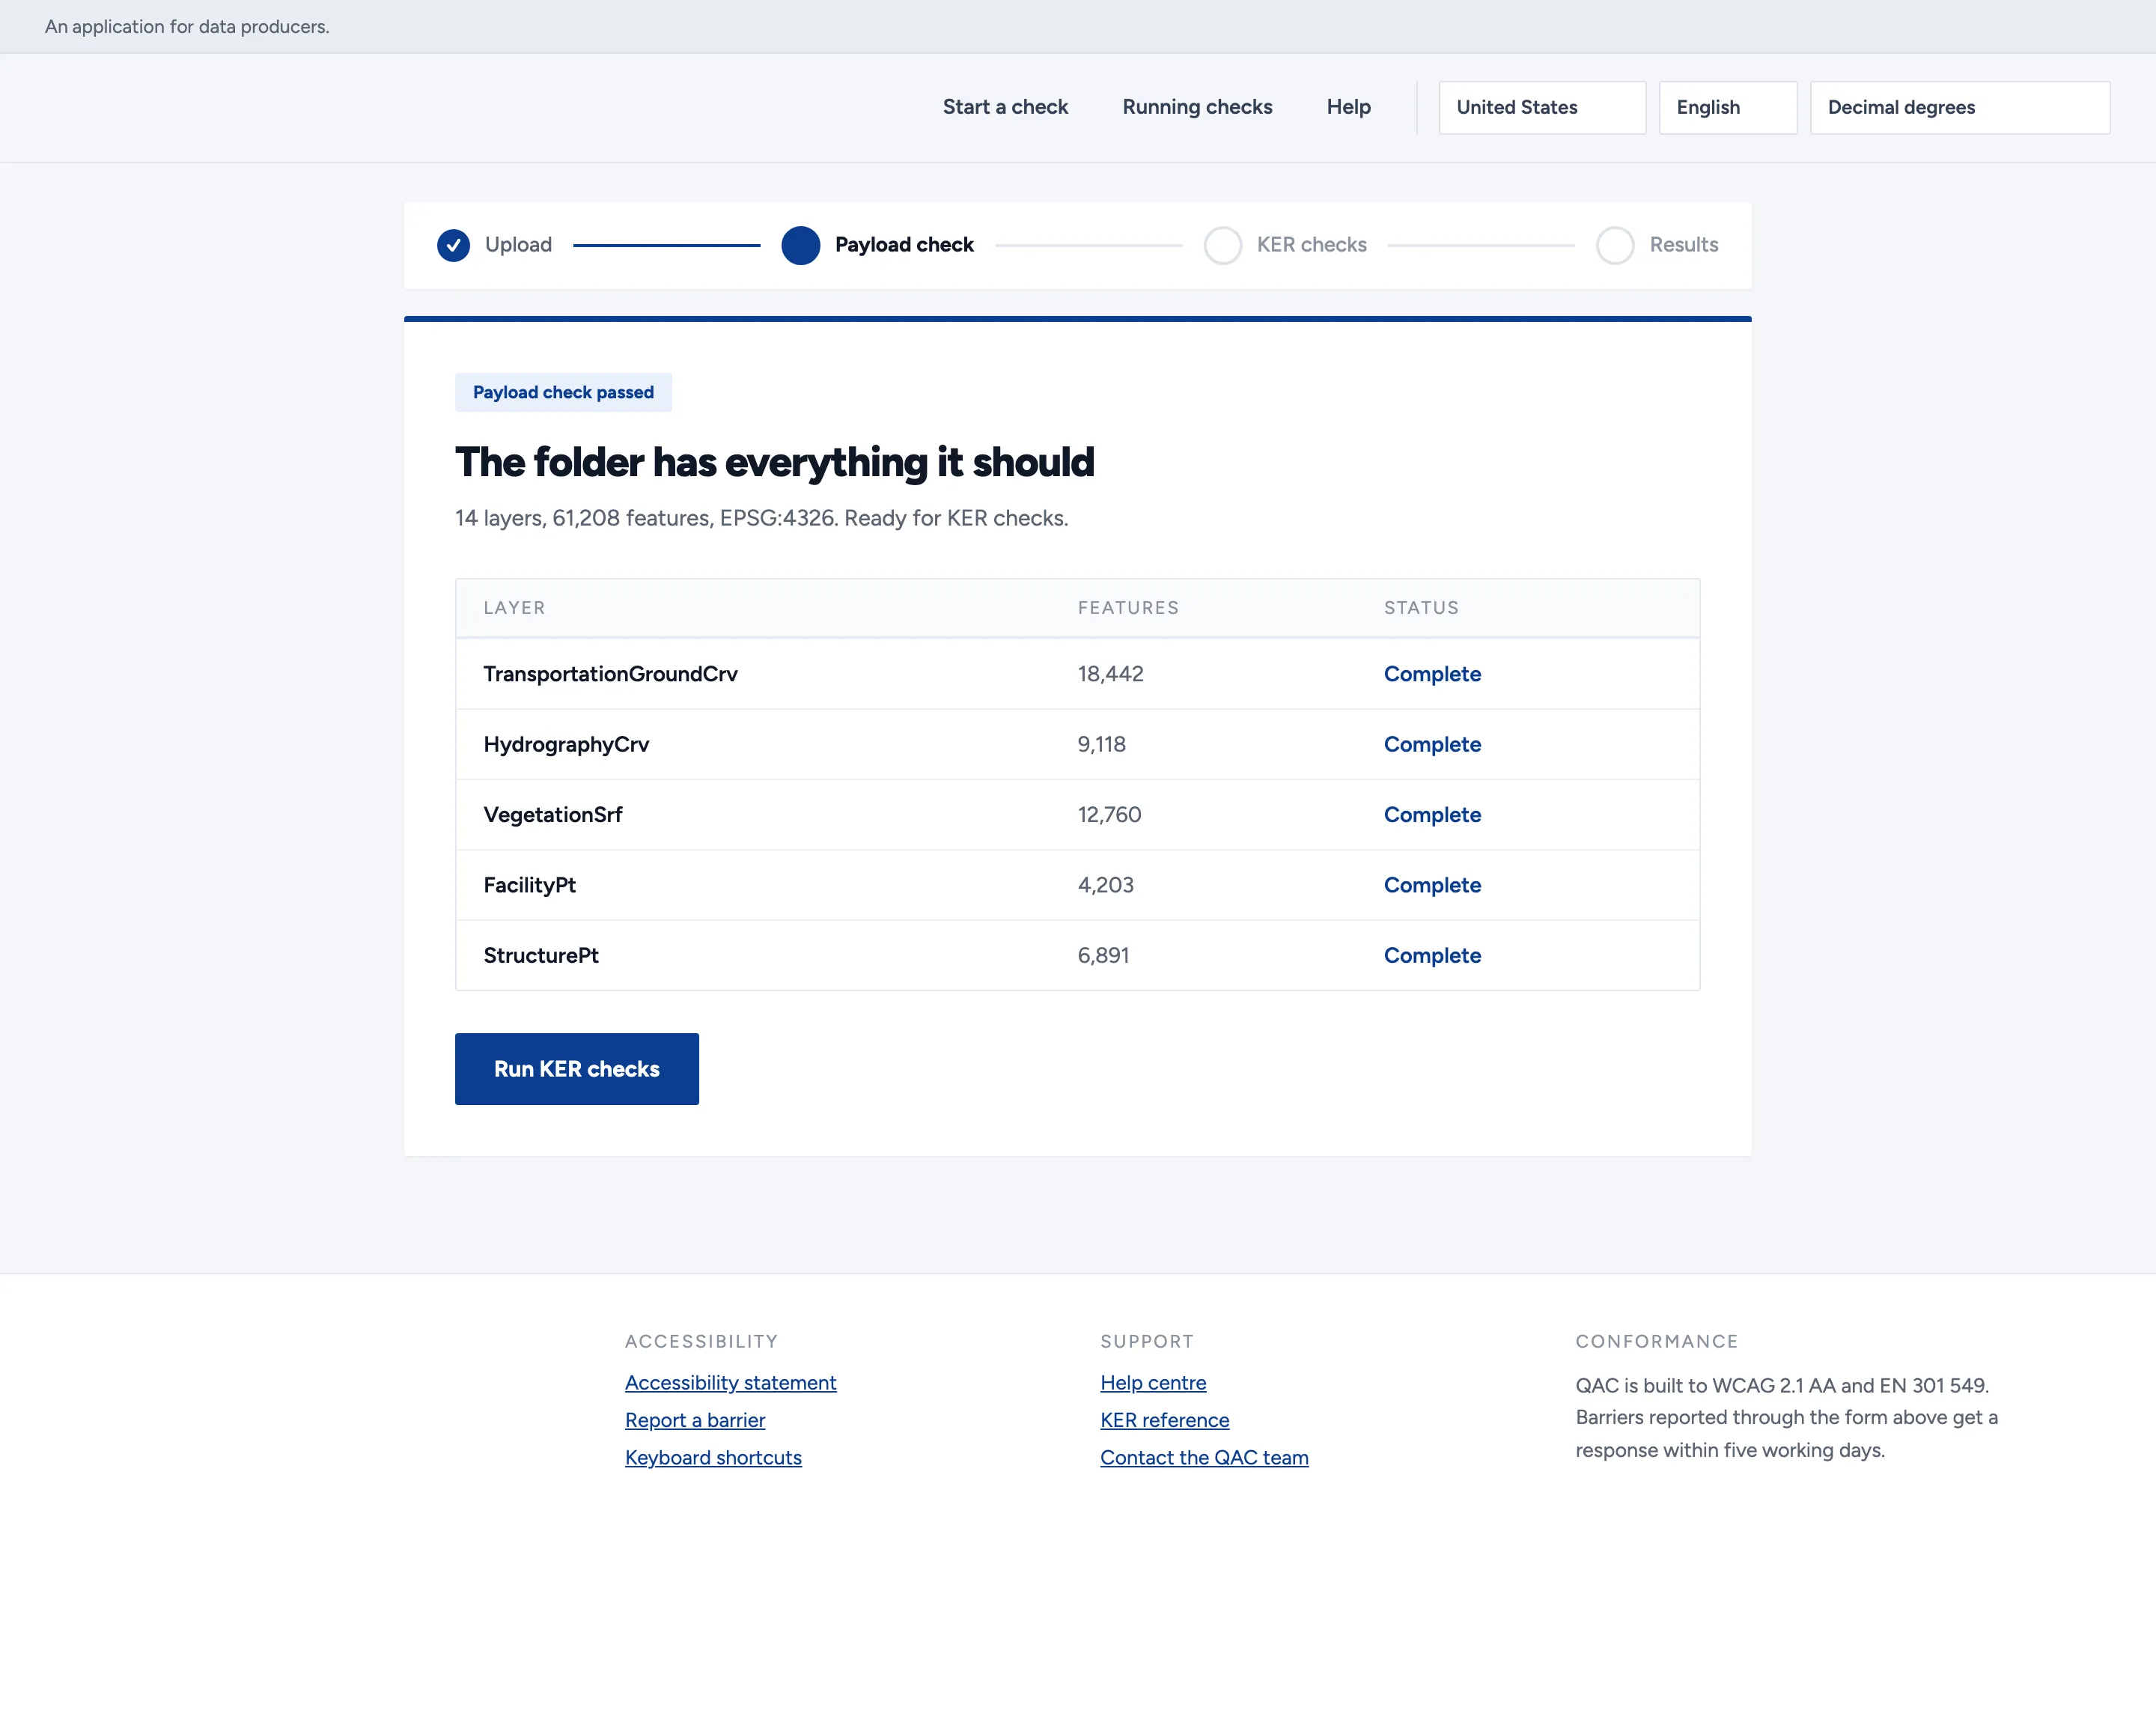
Task: Open the Accessibility statement link
Action: [731, 1383]
